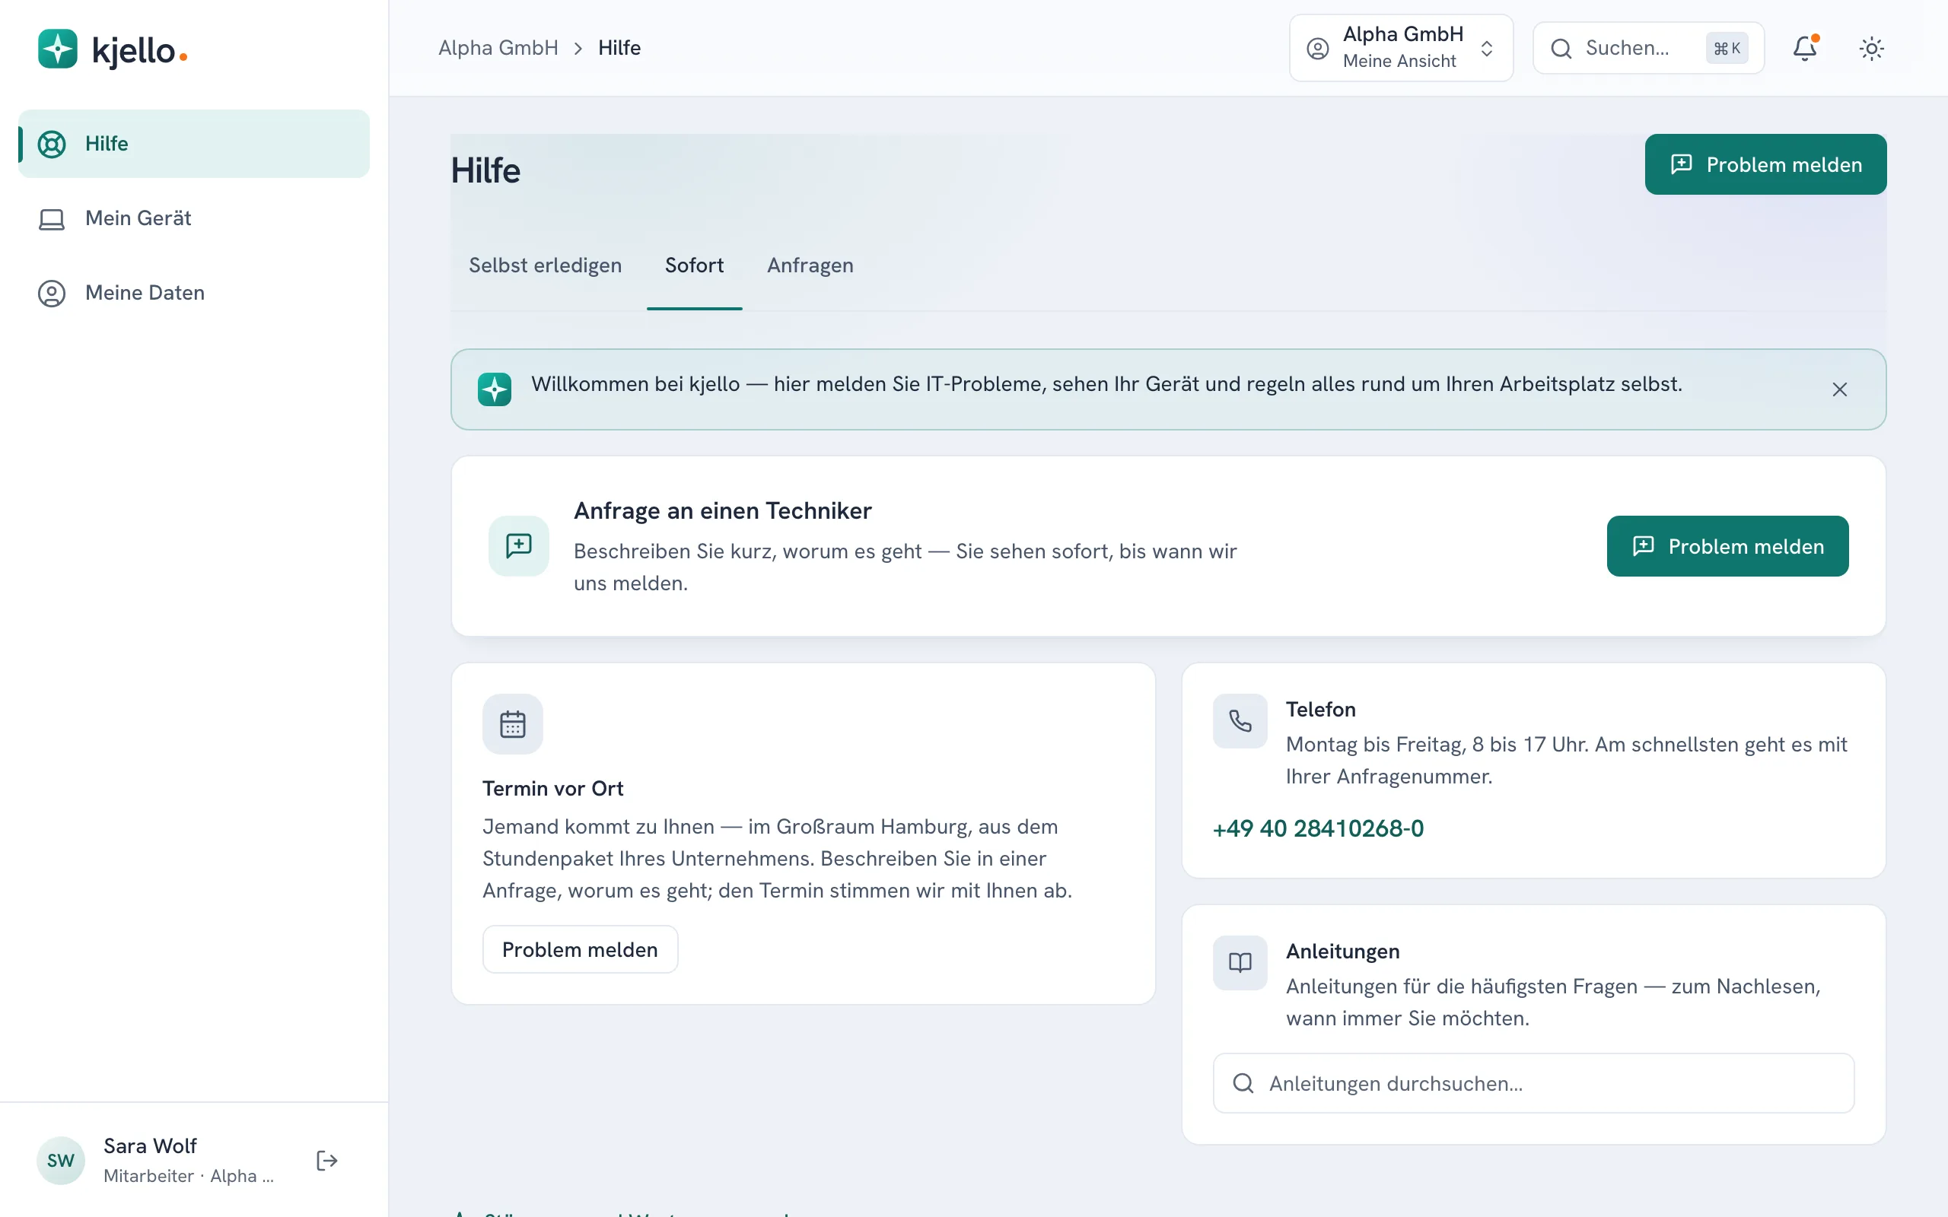1948x1217 pixels.
Task: Select the Sofort tab
Action: [694, 265]
